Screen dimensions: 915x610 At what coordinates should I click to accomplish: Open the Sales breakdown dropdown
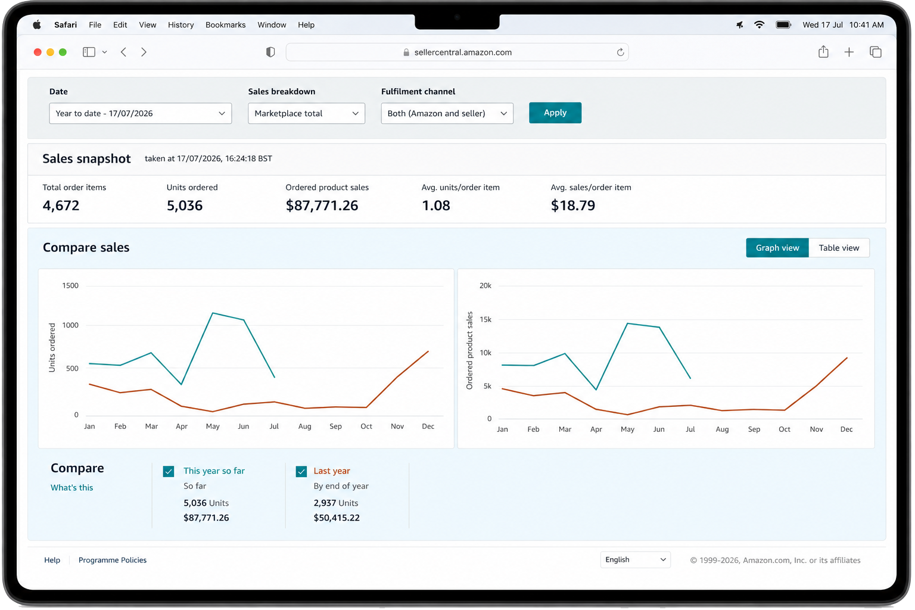click(306, 113)
